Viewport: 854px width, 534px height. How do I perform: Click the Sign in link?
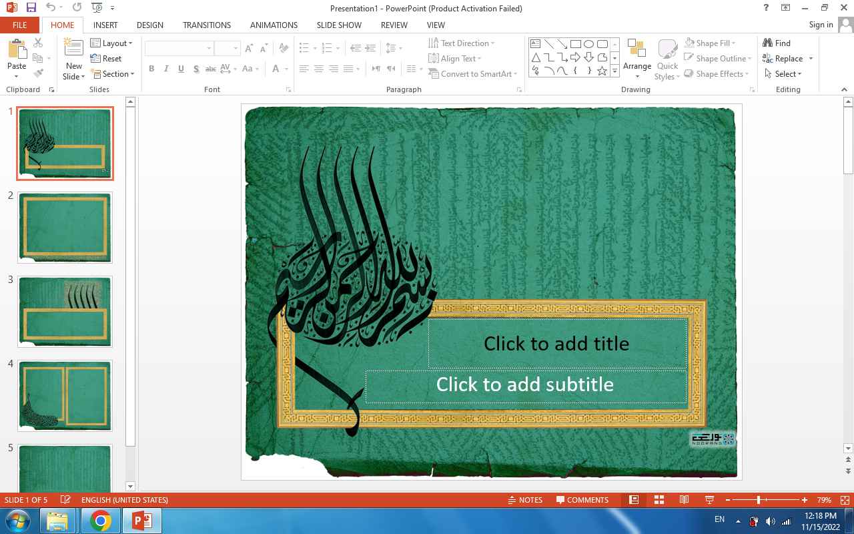pyautogui.click(x=821, y=25)
